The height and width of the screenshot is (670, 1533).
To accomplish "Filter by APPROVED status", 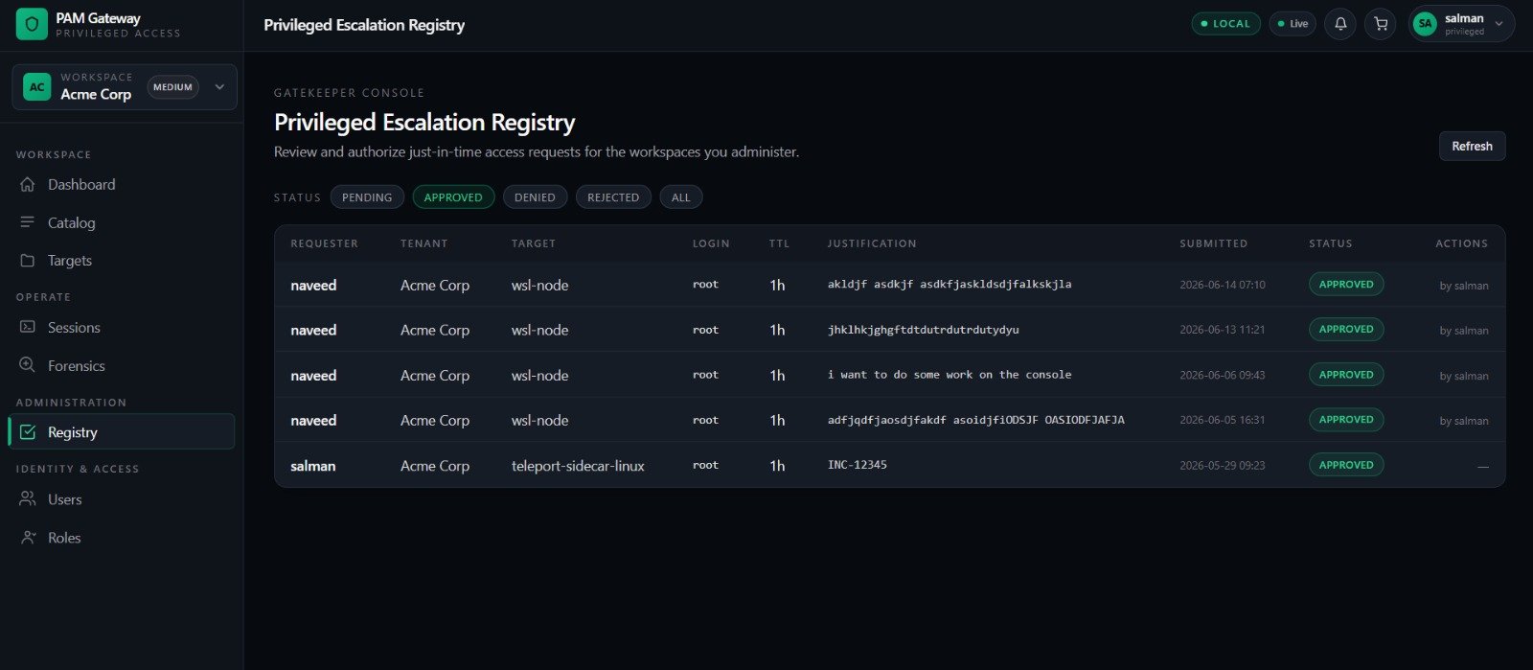I will click(453, 197).
